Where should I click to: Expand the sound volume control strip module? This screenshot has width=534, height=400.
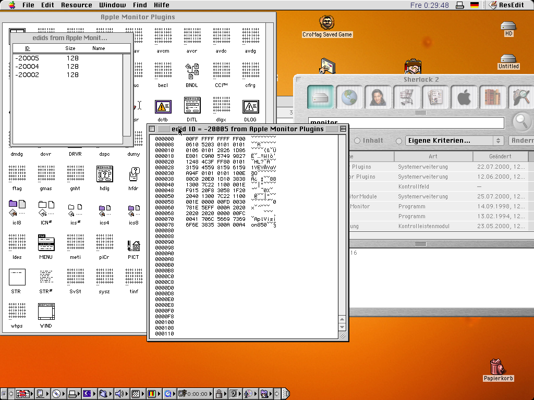tap(119, 394)
